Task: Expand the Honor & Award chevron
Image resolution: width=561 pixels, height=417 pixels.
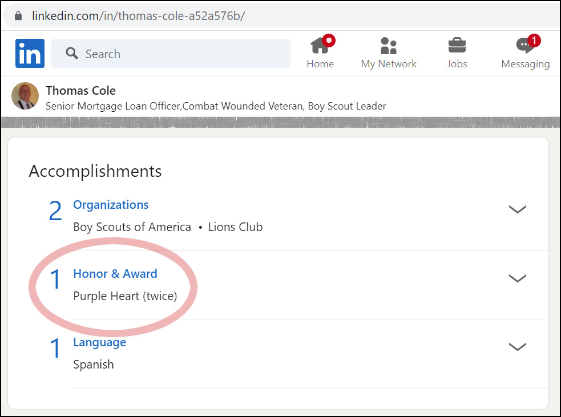Action: point(517,278)
